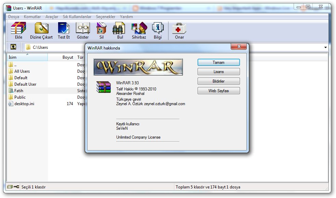Click the SeVeN registered user text

[122, 128]
